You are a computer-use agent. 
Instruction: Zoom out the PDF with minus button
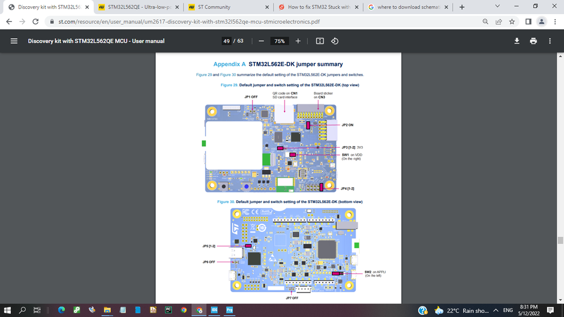(x=261, y=41)
